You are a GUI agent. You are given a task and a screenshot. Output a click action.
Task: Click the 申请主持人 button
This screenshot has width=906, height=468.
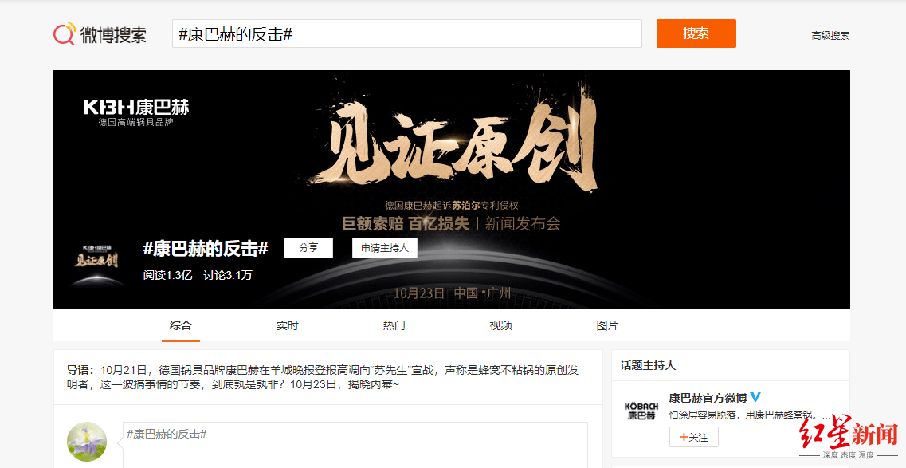coord(385,248)
